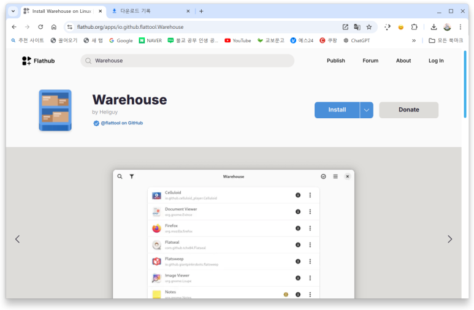The image size is (474, 310).
Task: Open the extensions puzzle icon
Action: pos(414,27)
